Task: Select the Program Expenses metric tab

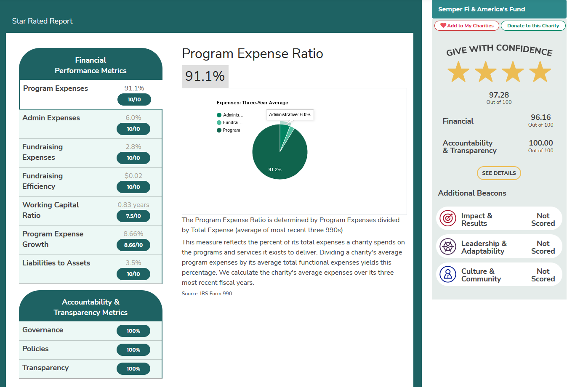Action: click(x=91, y=94)
